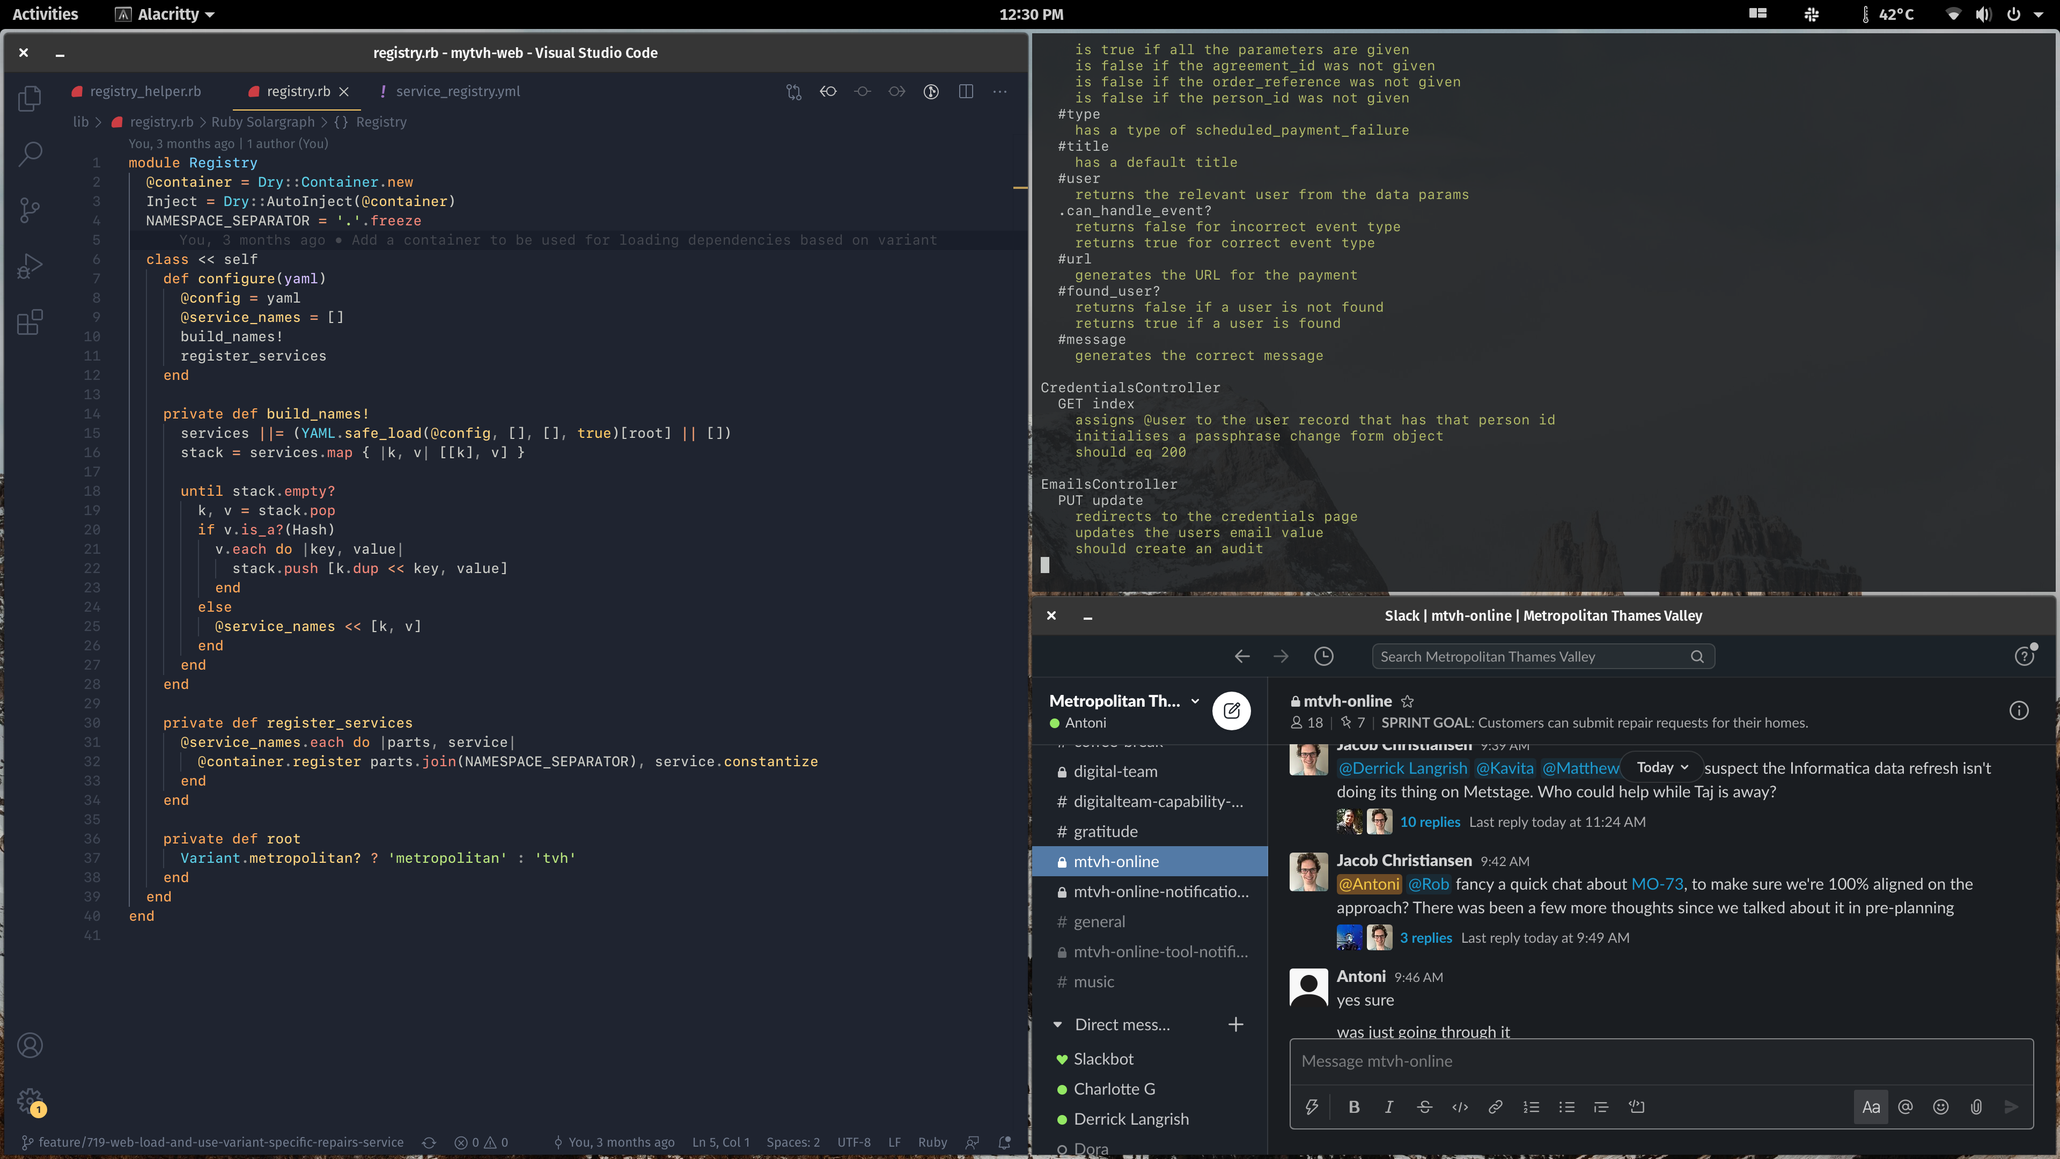Open the 10 replies thread

pos(1430,821)
